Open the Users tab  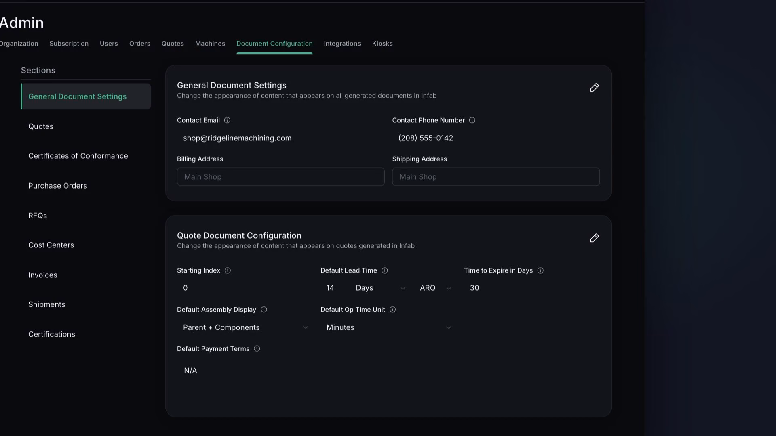point(109,44)
